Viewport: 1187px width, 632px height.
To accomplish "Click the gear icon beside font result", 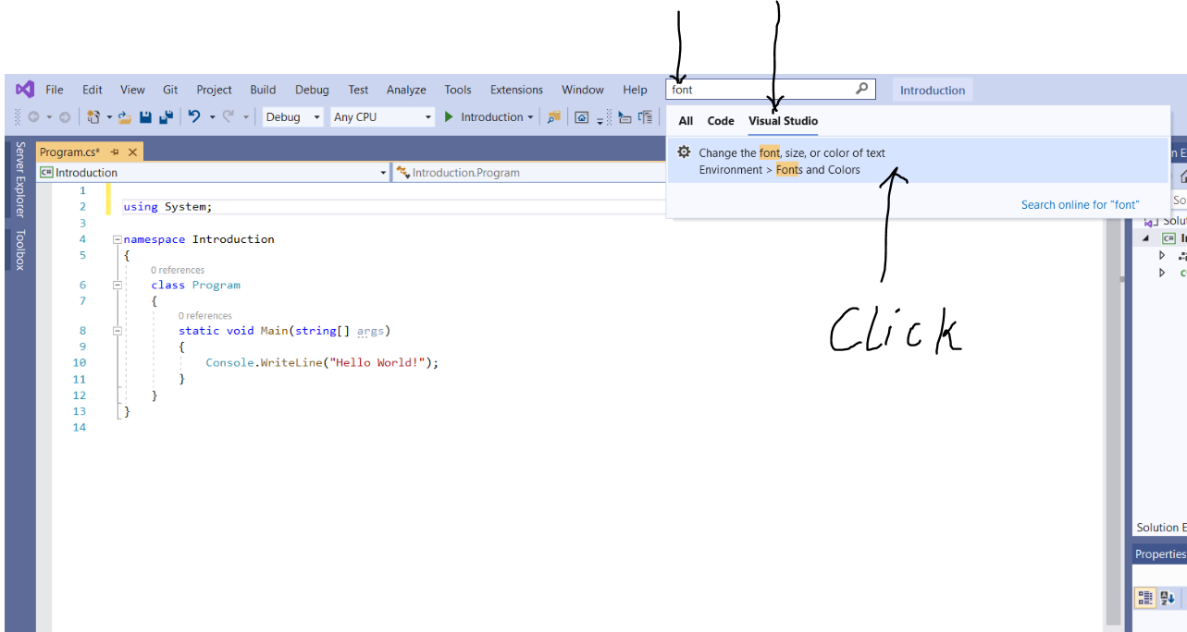I will coord(684,152).
